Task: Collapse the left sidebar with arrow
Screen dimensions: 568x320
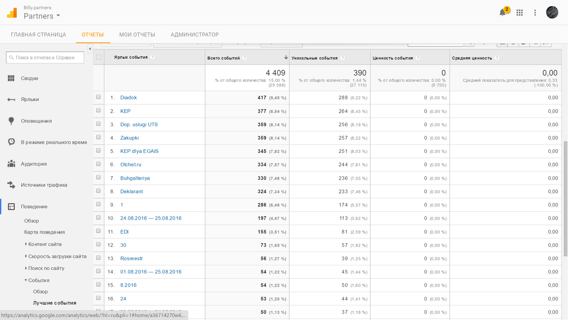Action: pyautogui.click(x=90, y=49)
